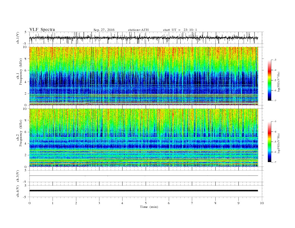This screenshot has height=228, width=295.
Task: Click inside the ch.1 spectrogram panel
Action: 144,76
